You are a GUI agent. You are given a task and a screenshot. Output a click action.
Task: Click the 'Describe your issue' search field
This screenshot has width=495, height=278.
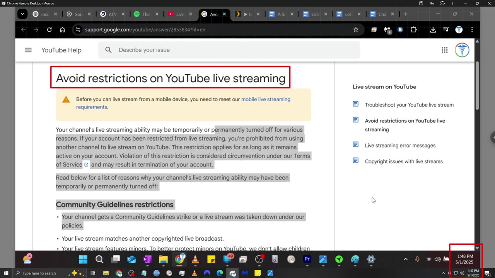tap(229, 50)
